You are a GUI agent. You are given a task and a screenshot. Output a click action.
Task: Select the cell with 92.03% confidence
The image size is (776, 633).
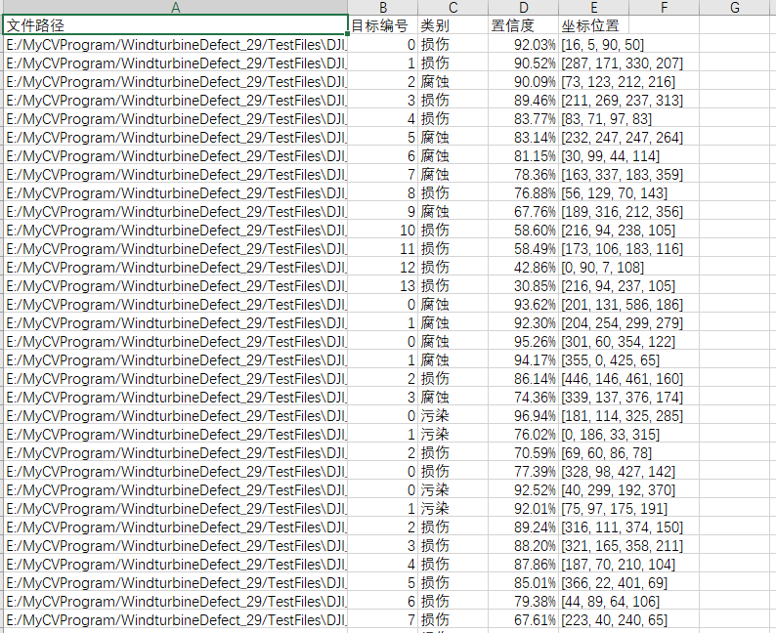(x=524, y=45)
